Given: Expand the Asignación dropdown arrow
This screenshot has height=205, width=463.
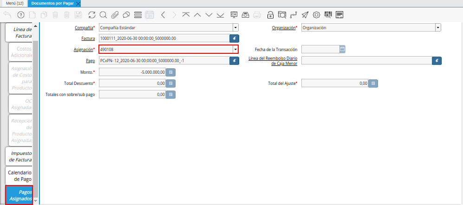Looking at the screenshot, I should [235, 50].
